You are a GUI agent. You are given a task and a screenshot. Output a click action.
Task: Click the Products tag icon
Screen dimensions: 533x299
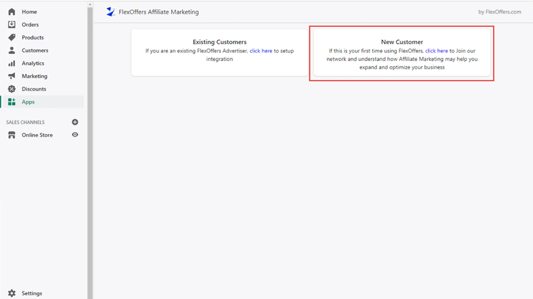[x=11, y=38]
